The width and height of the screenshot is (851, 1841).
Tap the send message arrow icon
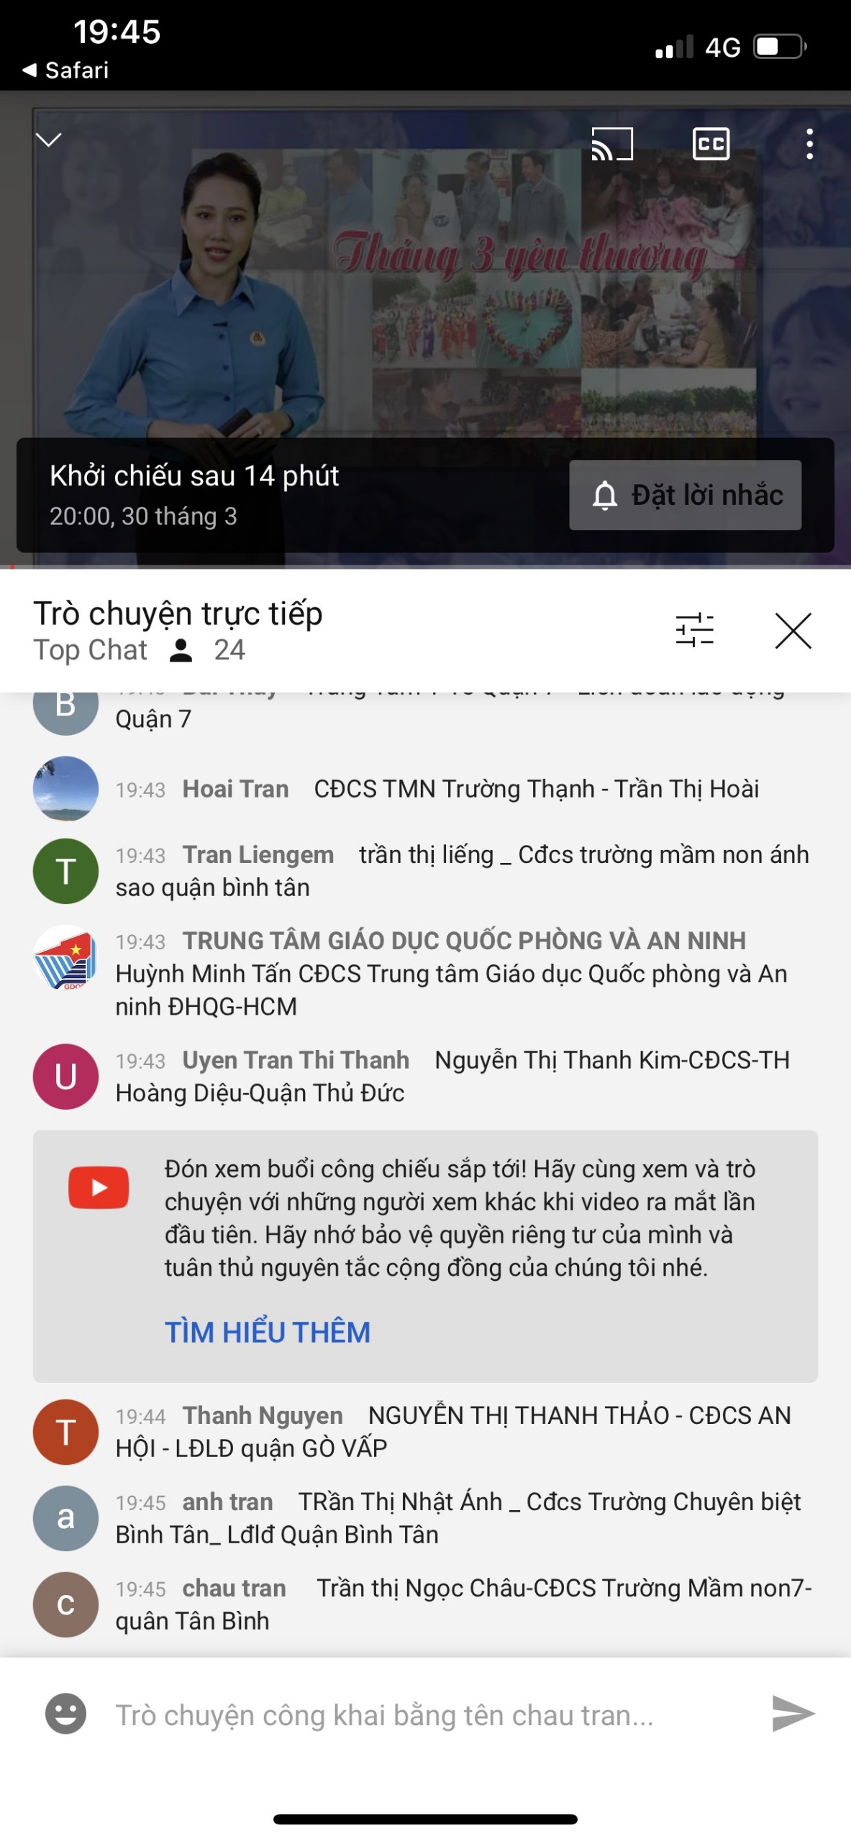(792, 1713)
